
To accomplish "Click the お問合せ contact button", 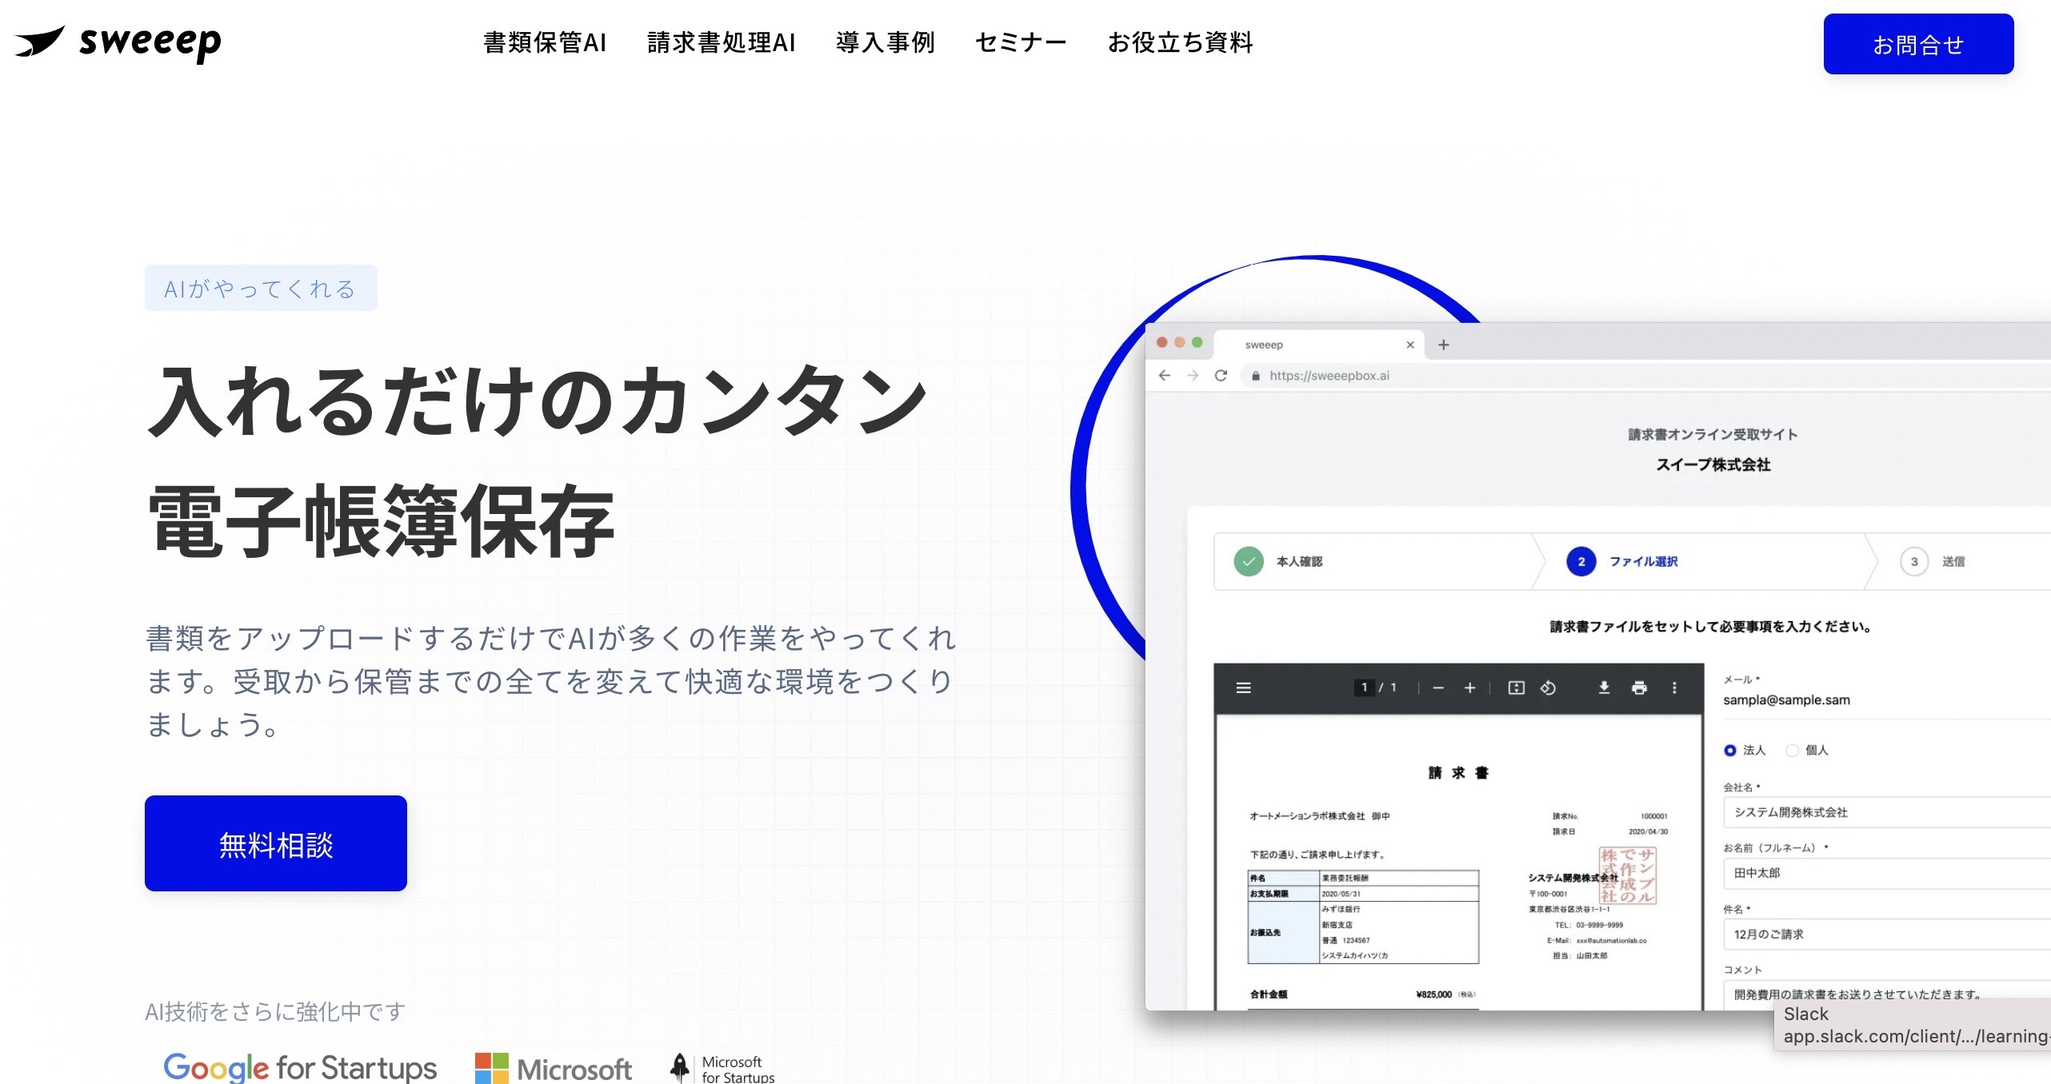I will coord(1918,44).
